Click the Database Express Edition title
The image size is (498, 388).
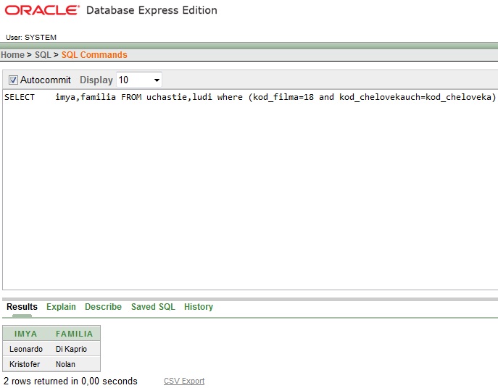coord(152,10)
